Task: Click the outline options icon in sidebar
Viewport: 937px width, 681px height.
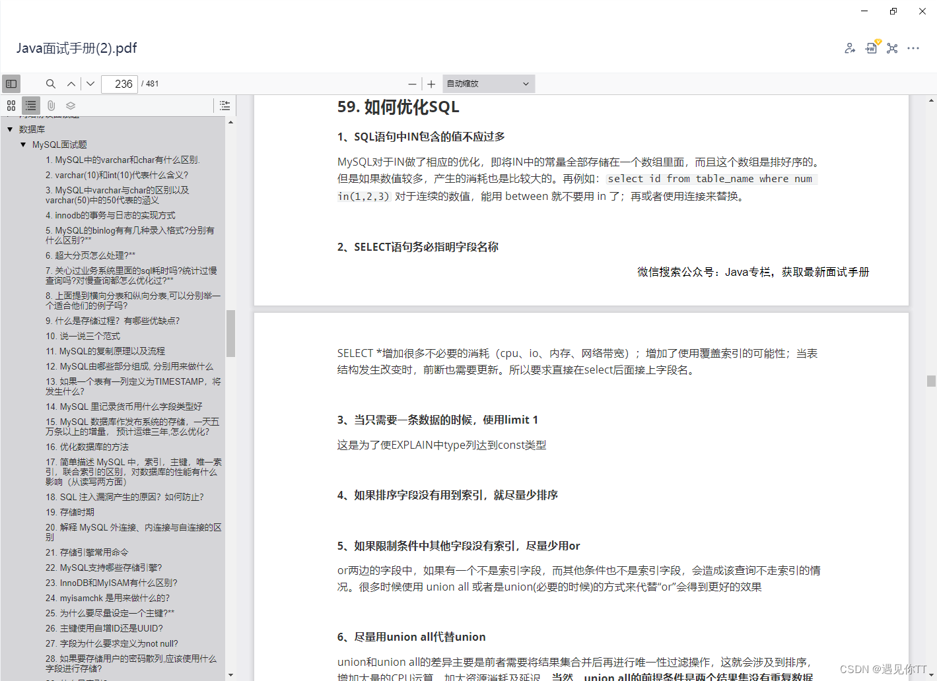Action: [x=225, y=106]
